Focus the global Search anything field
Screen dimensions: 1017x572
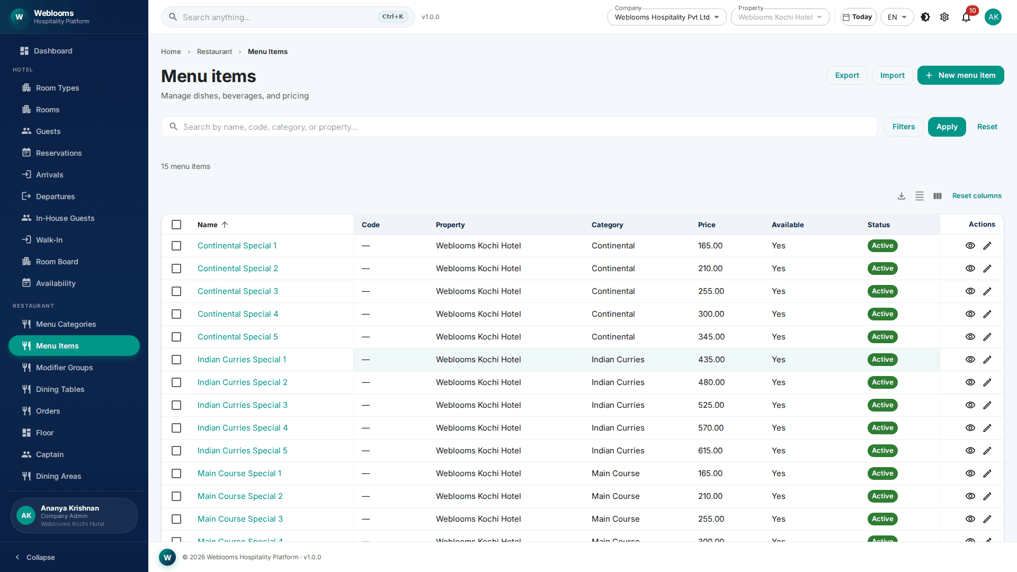click(x=288, y=17)
